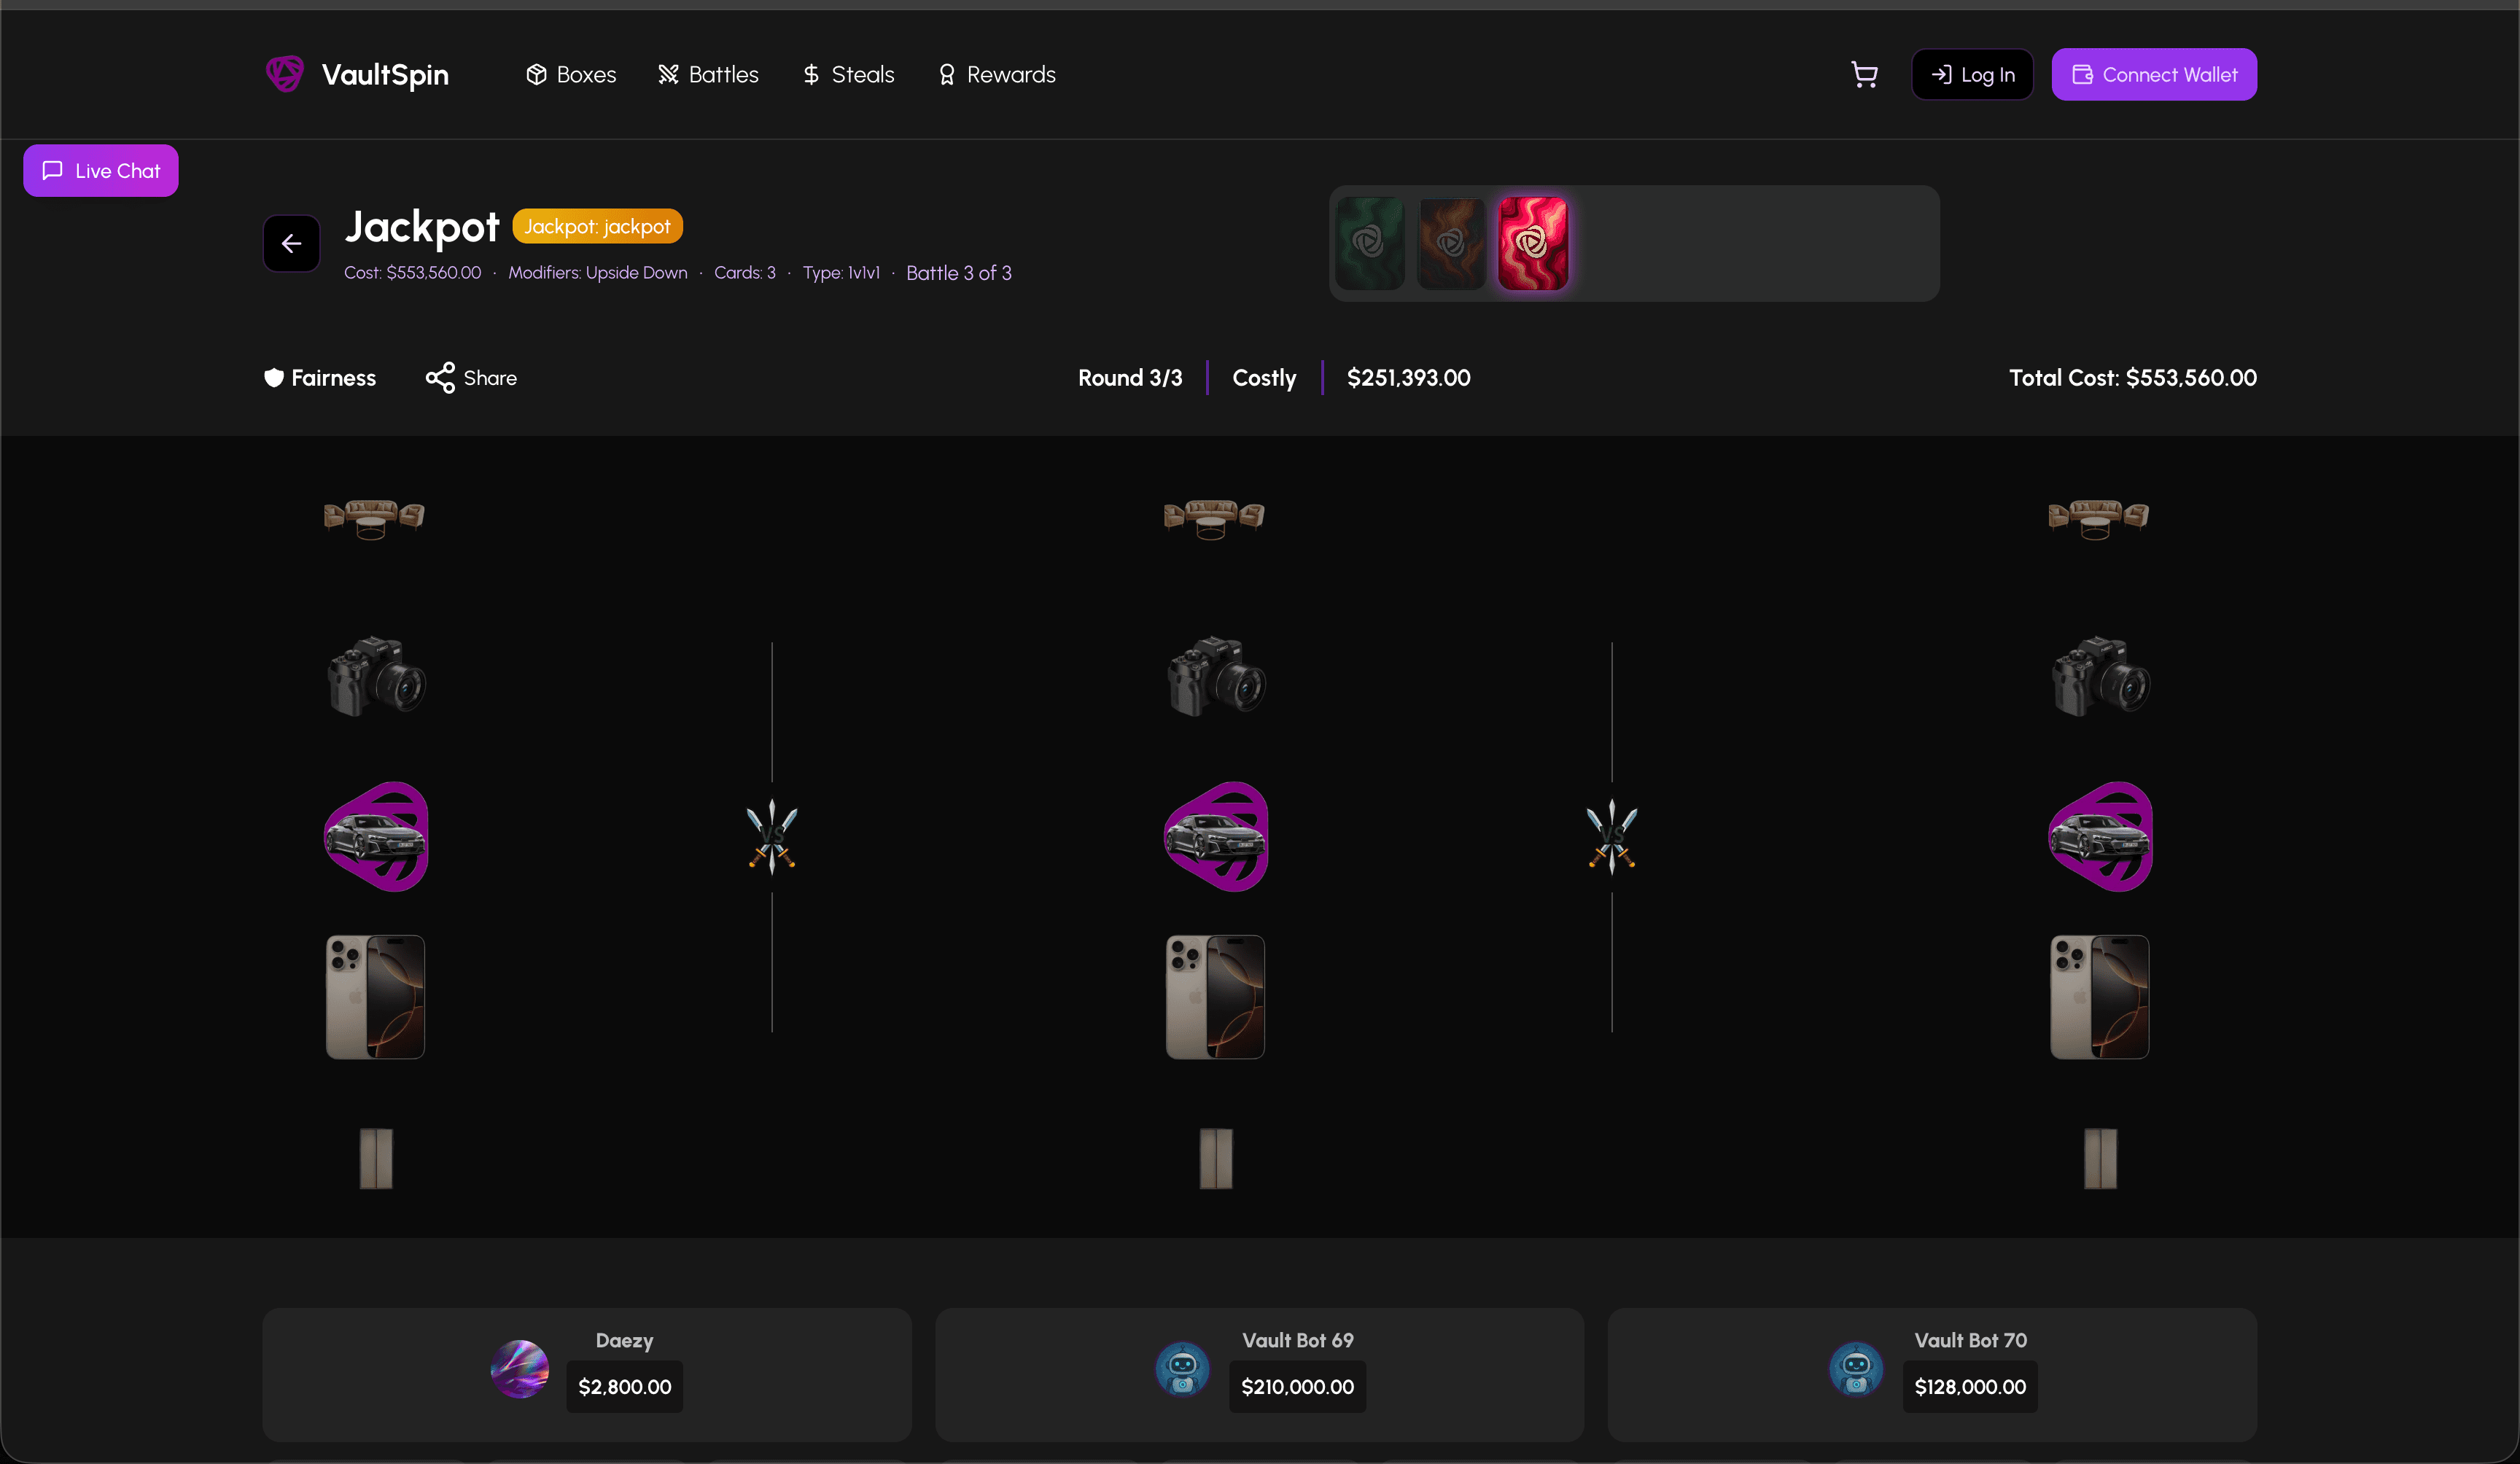Open the Fairness details

coord(320,378)
